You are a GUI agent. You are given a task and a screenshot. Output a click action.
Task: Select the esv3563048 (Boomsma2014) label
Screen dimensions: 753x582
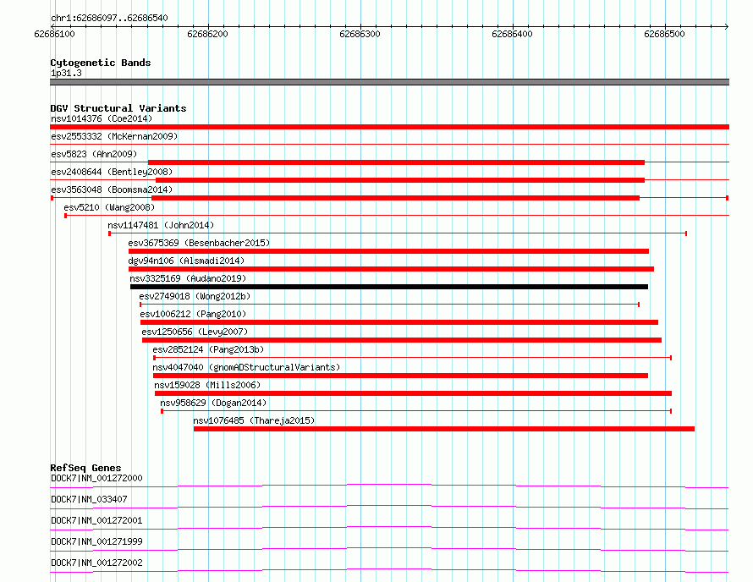[112, 189]
